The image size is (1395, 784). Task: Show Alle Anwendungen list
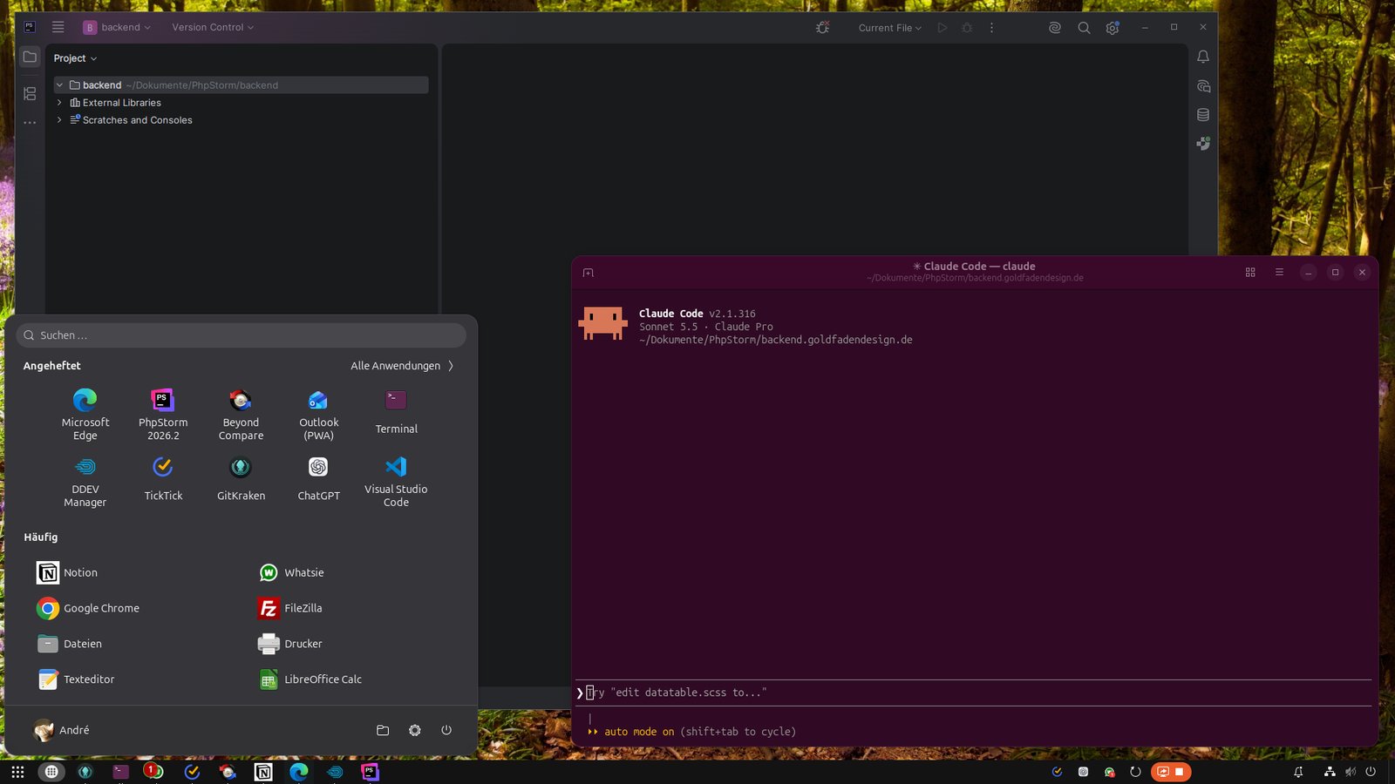click(402, 366)
